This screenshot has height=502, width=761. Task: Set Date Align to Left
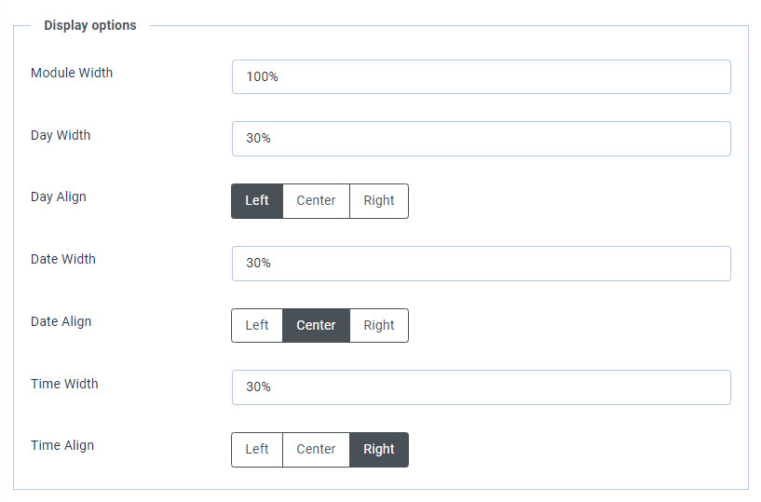coord(257,326)
